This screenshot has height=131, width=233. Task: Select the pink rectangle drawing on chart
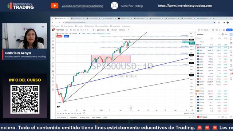(111, 59)
